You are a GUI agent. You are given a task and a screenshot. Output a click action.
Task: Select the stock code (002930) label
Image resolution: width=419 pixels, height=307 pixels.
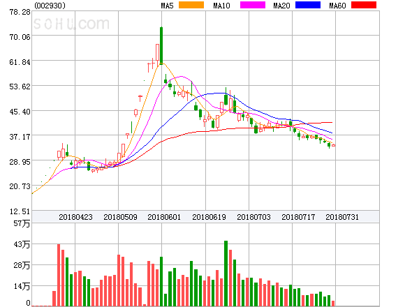point(50,6)
